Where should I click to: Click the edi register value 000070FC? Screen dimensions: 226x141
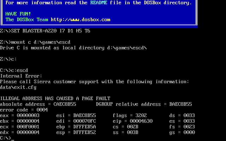coord(85,121)
